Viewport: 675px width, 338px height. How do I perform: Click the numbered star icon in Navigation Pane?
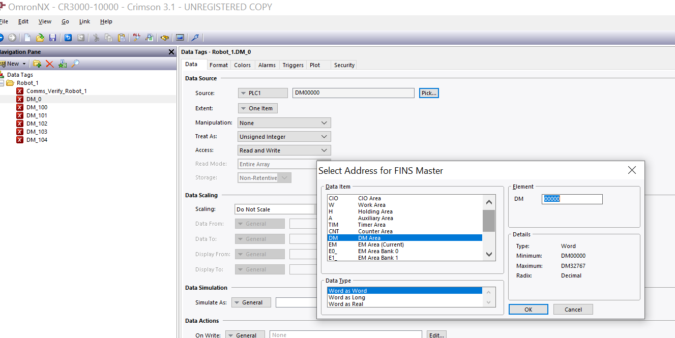63,64
